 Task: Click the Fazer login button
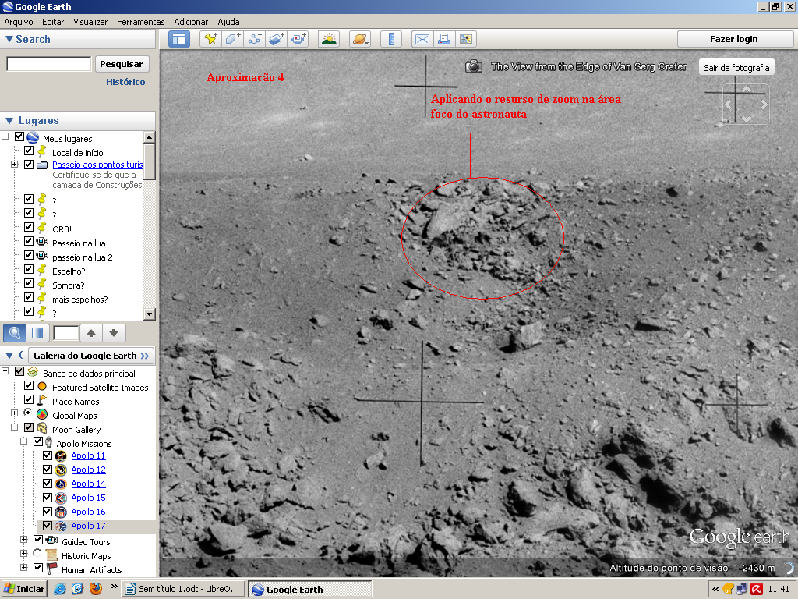point(734,39)
